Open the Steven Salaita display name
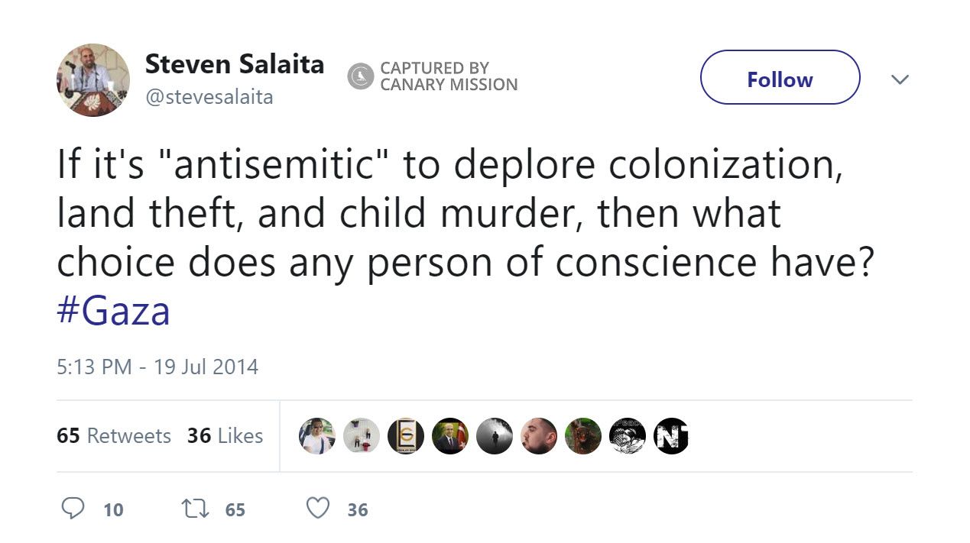Viewport: 970px width, 543px height. [234, 64]
